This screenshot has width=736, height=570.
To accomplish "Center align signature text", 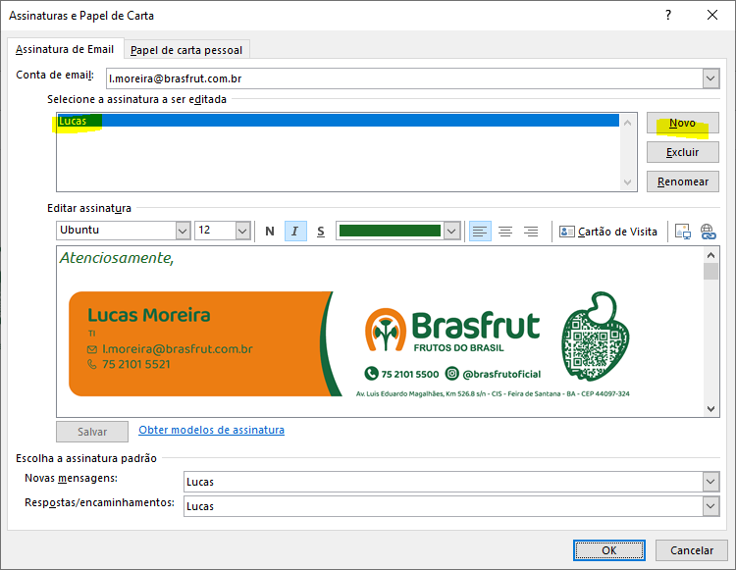I will tap(505, 232).
